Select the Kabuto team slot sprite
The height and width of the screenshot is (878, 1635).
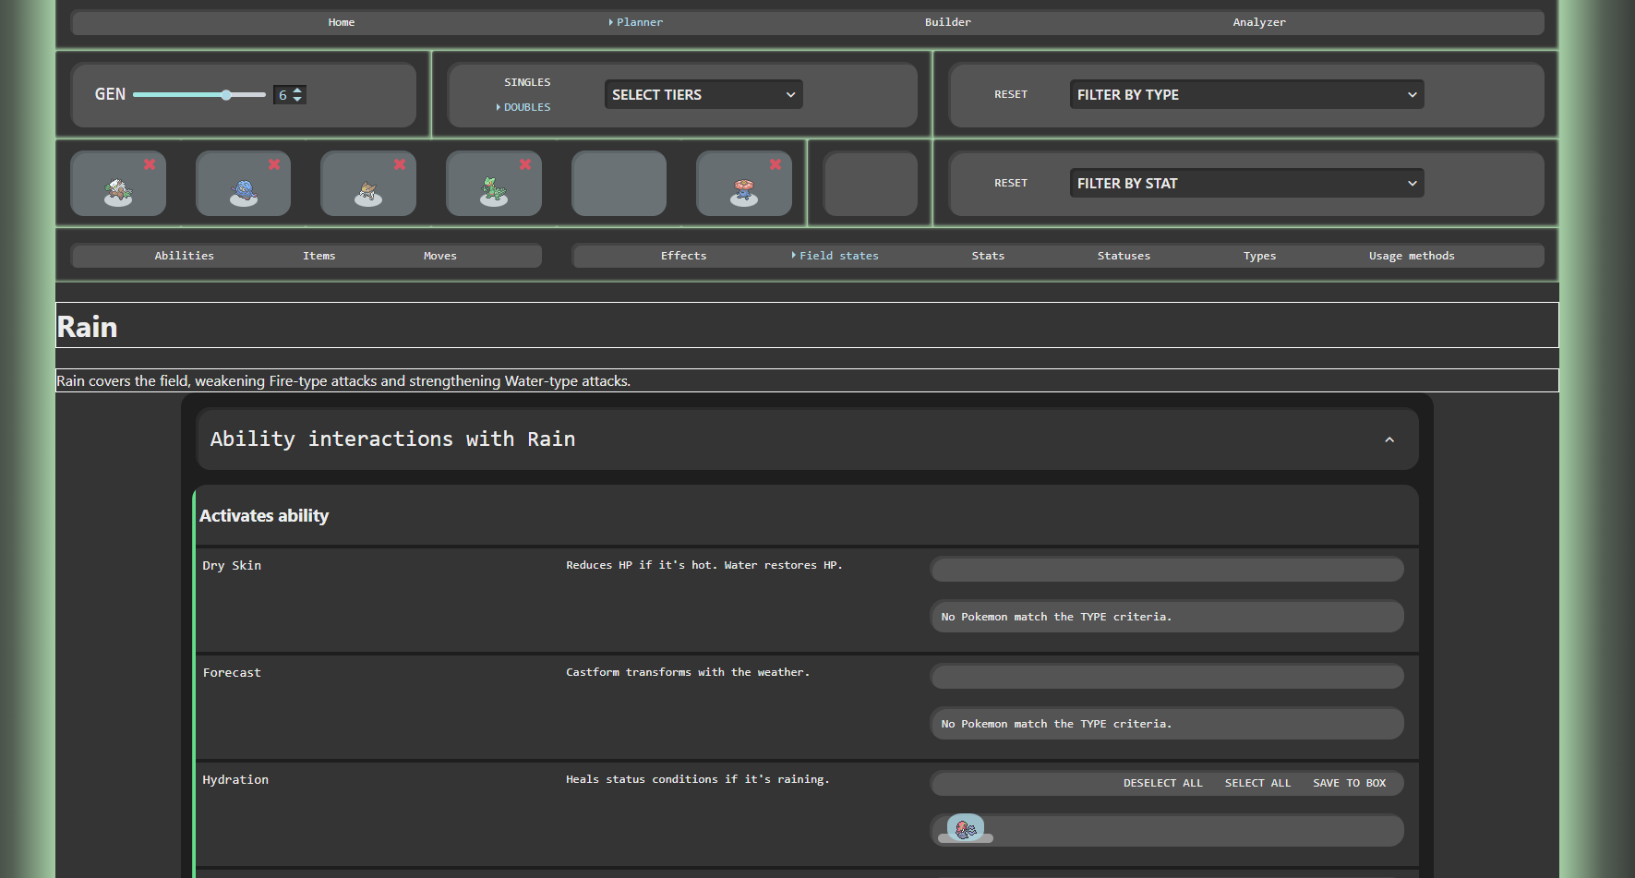368,192
